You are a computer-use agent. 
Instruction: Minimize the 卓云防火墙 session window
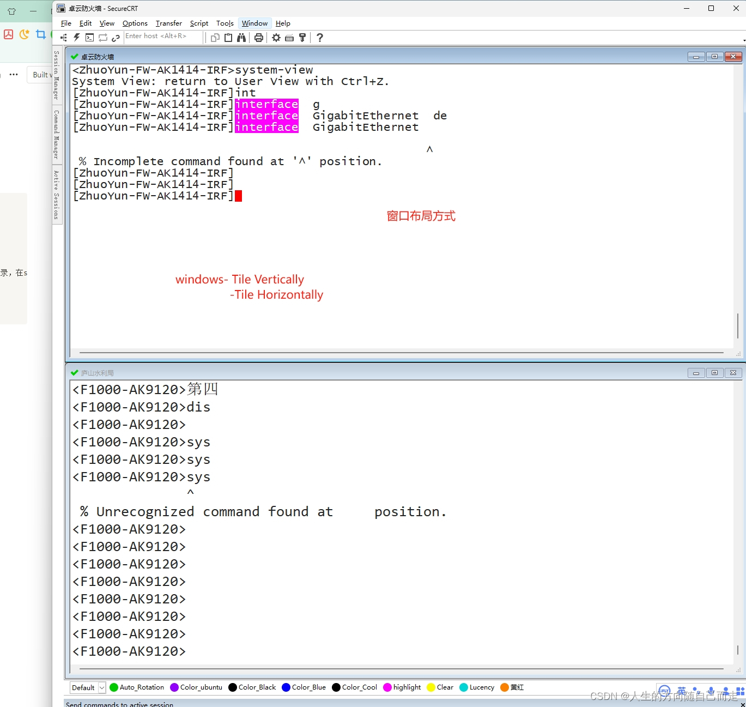(696, 57)
